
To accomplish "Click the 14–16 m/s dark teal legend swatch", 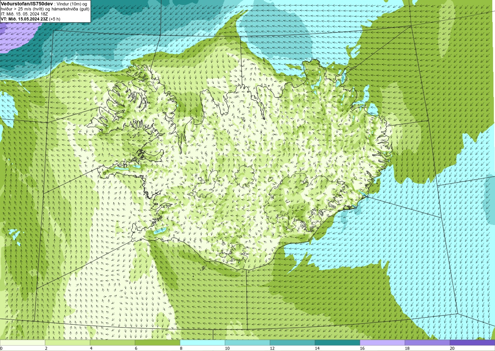I will [x=338, y=342].
